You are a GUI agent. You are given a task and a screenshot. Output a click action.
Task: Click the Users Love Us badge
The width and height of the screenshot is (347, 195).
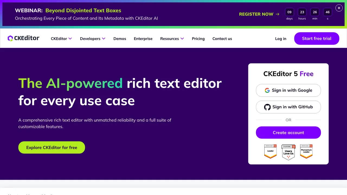coord(288,152)
